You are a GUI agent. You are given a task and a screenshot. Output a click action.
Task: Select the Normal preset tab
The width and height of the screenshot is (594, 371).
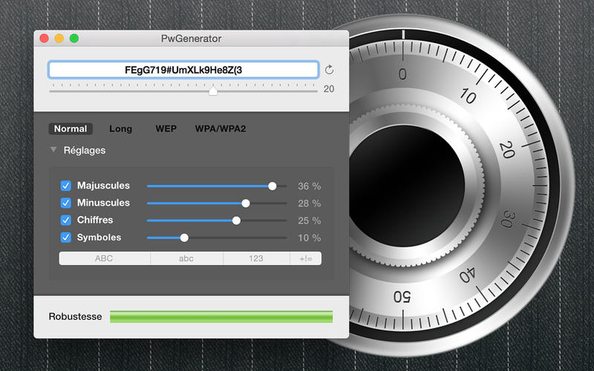(71, 128)
